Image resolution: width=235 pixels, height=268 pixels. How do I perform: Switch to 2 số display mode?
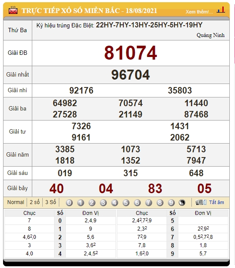click(x=34, y=202)
